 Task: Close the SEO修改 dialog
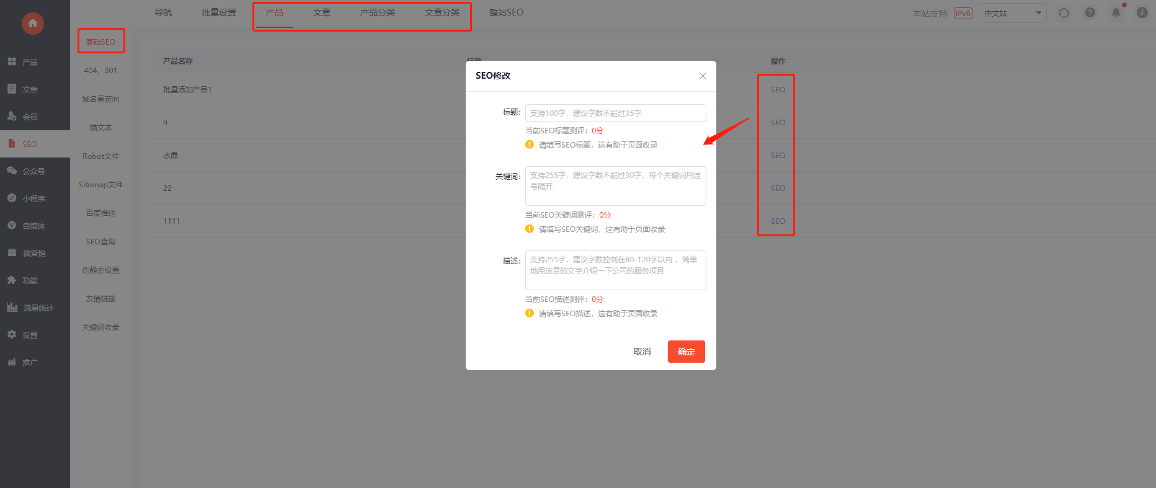703,76
